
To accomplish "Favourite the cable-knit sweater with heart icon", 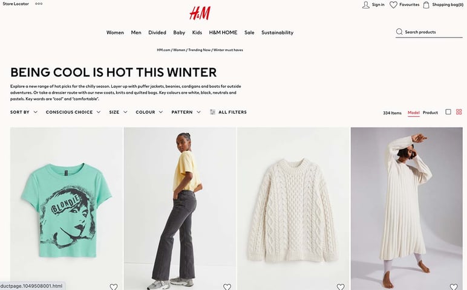I will pos(341,287).
